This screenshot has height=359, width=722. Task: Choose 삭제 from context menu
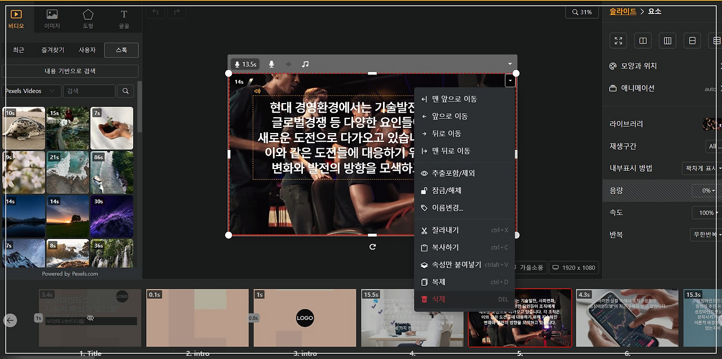465,299
